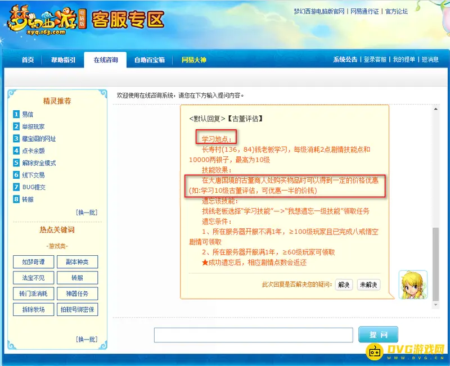Select recommendation 3 藏宝阁的网址

click(x=39, y=138)
